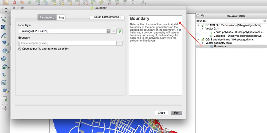This screenshot has height=133, width=267.
Task: Click the Close button in Boundary dialog
Action: tap(161, 113)
